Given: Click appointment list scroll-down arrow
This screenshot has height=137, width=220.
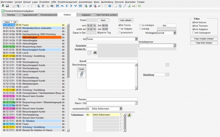Looking at the screenshot, I should pyautogui.click(x=68, y=130).
